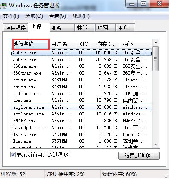Open the 文件(F) menu
169x179 pixels.
click(x=11, y=16)
